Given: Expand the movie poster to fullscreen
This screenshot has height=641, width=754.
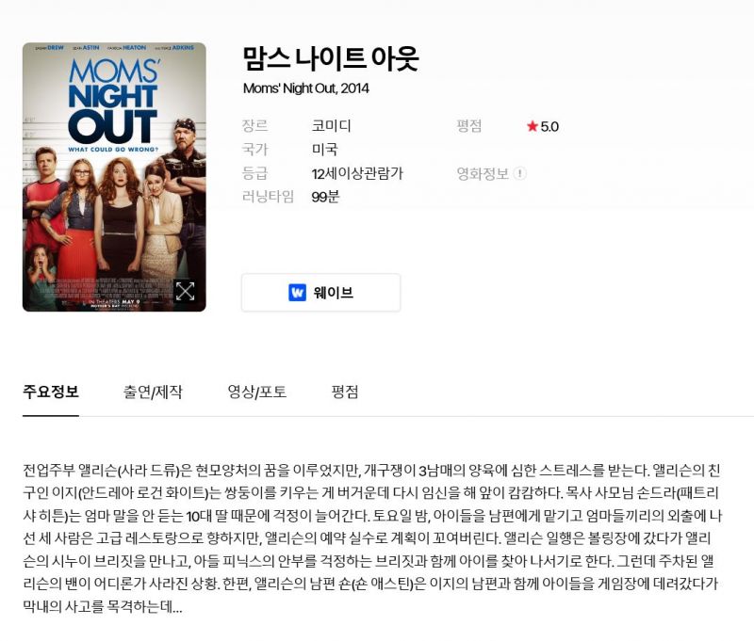Looking at the screenshot, I should [185, 291].
